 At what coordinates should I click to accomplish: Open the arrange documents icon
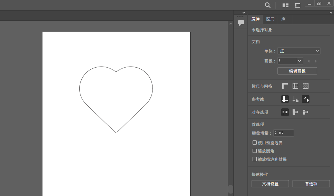coord(285,5)
